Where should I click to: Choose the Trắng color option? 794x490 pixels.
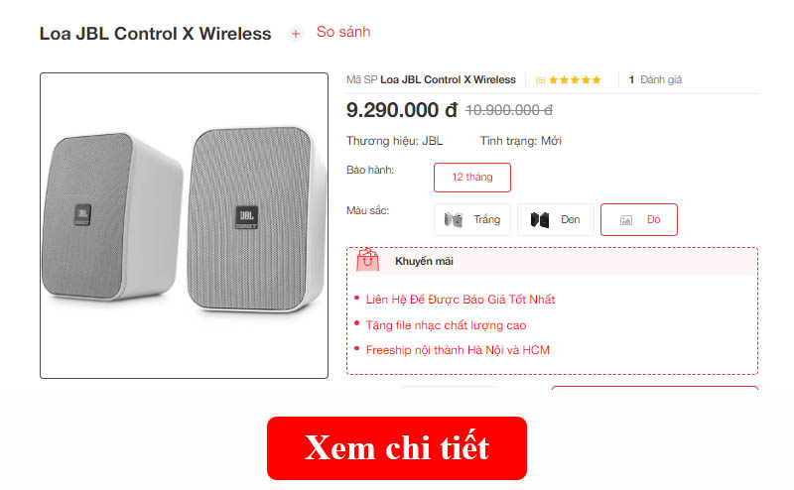coord(472,219)
